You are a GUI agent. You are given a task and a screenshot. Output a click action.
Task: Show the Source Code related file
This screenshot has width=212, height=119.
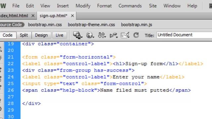[x=12, y=25]
